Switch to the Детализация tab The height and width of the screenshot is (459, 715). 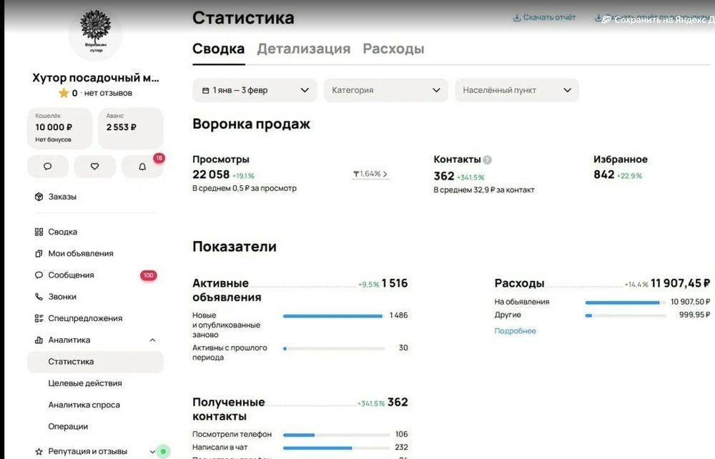coord(304,49)
